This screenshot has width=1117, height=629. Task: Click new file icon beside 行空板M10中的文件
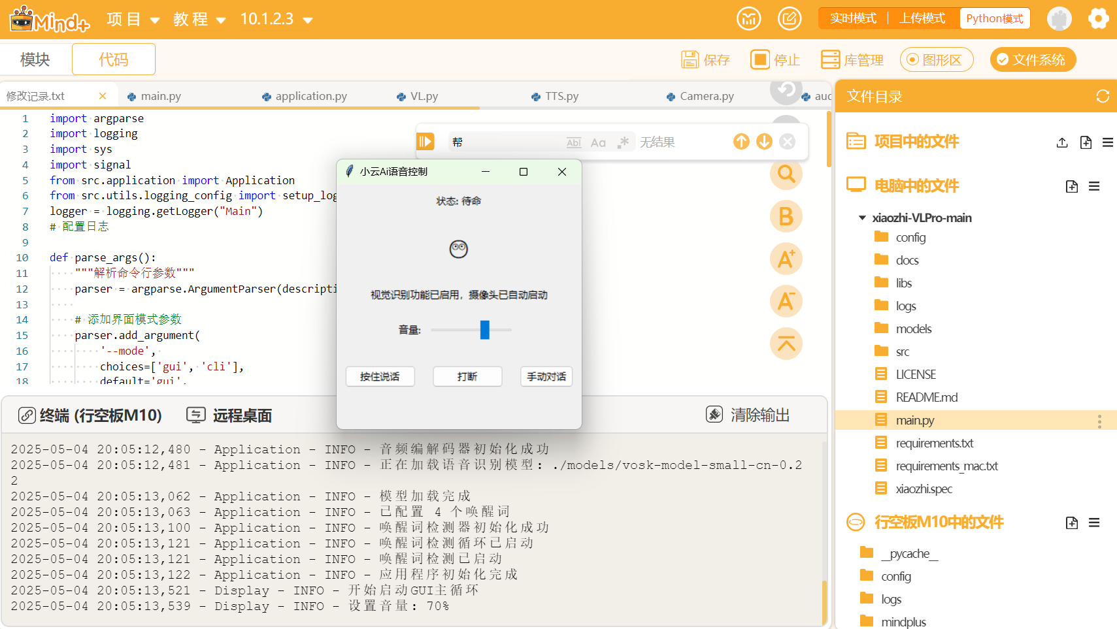(x=1072, y=523)
